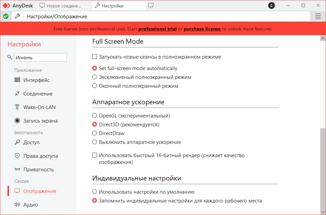Open Приватность glasses section
The height and width of the screenshot is (215, 326).
(x=34, y=170)
